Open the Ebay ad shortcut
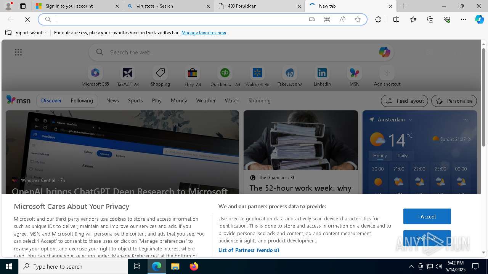The width and height of the screenshot is (488, 274). coord(193,76)
